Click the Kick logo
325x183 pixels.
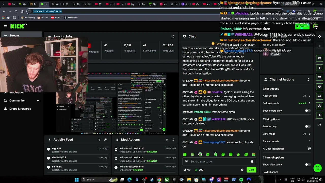point(19,26)
